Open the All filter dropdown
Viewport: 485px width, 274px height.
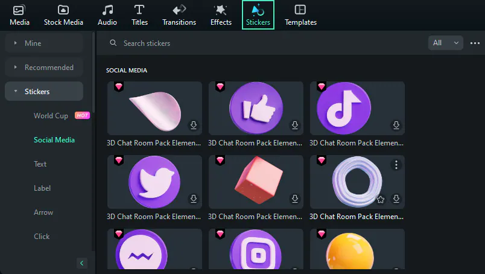click(x=445, y=43)
